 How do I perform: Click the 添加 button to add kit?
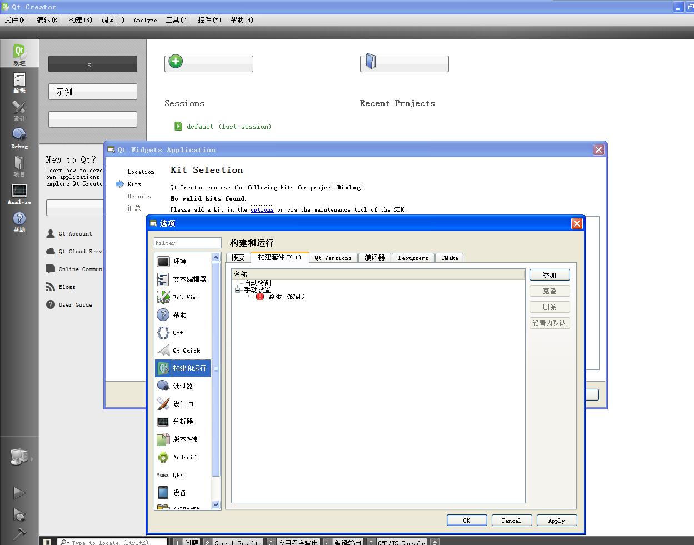(x=550, y=274)
